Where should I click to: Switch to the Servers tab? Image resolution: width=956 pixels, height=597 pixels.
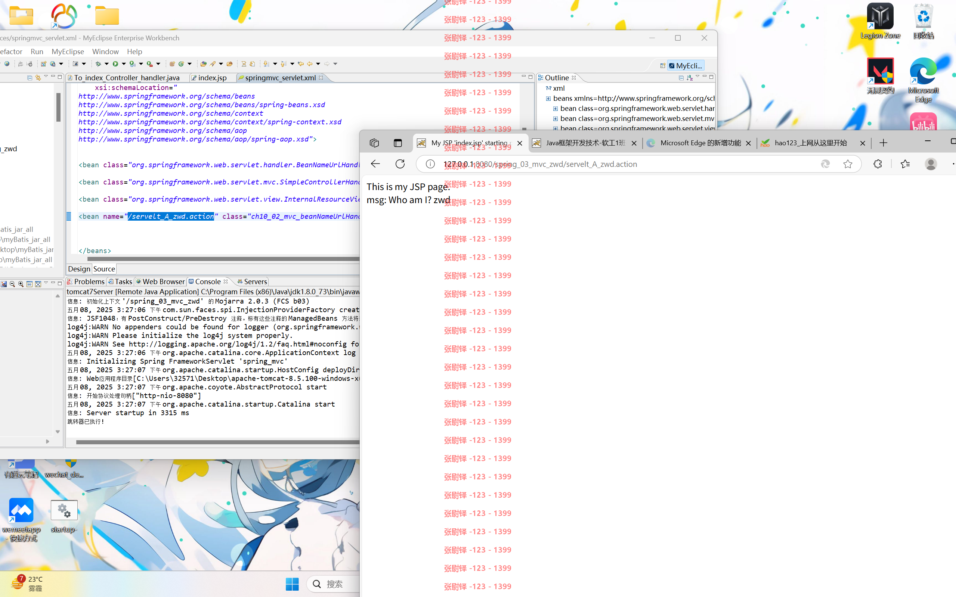tap(252, 282)
